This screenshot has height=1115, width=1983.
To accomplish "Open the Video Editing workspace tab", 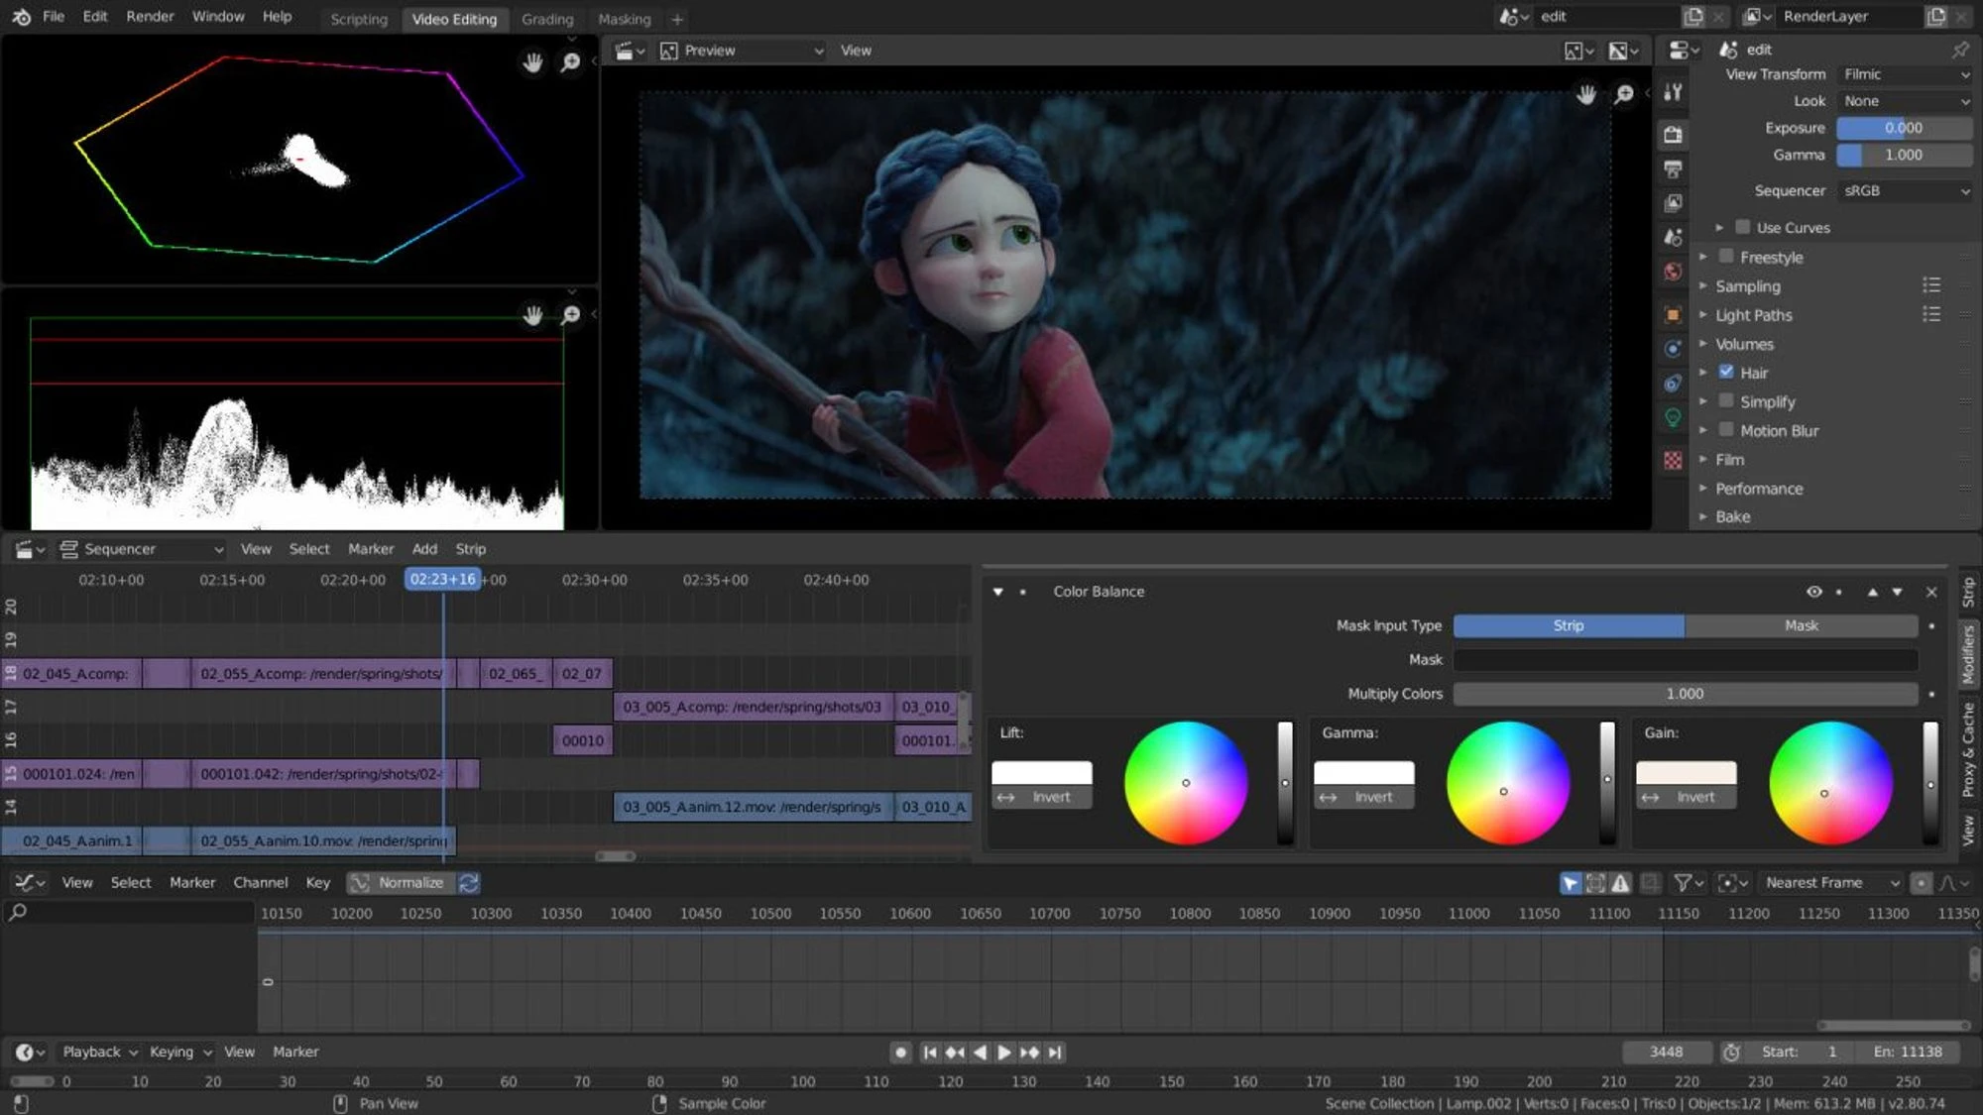I will point(455,18).
